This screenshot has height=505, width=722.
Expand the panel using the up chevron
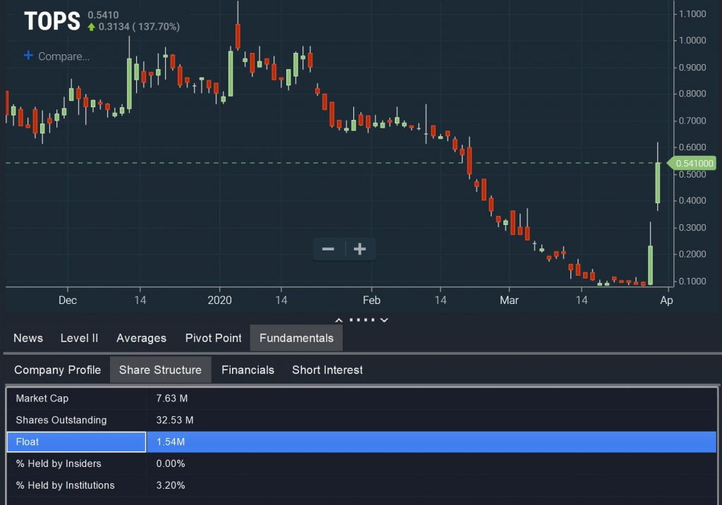pos(339,320)
